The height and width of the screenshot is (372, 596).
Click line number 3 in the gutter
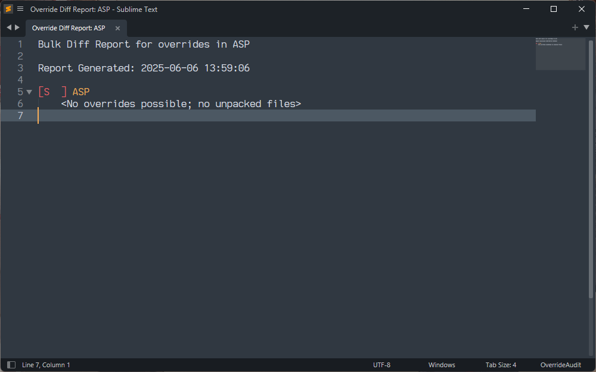click(x=20, y=68)
